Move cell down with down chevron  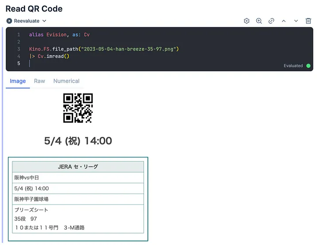point(296,21)
